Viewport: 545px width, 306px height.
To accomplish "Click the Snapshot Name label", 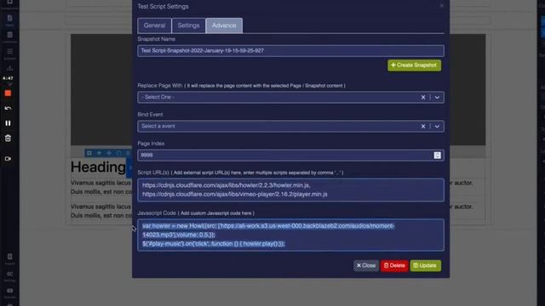I will coord(156,39).
